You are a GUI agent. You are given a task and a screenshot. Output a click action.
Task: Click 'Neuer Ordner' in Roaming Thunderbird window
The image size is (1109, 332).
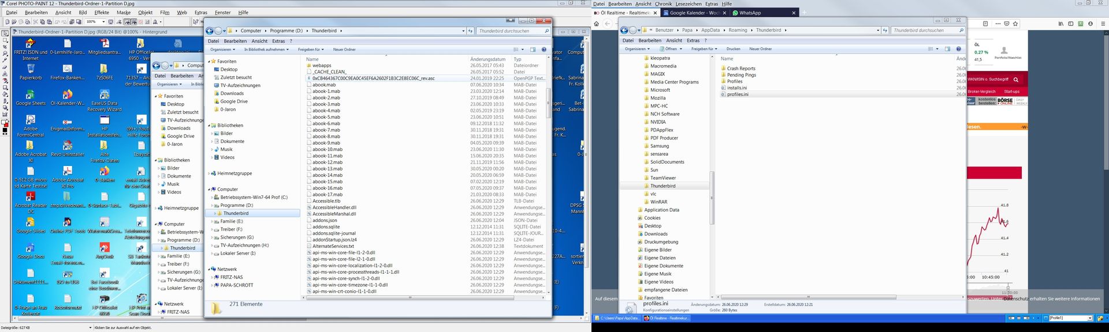760,49
